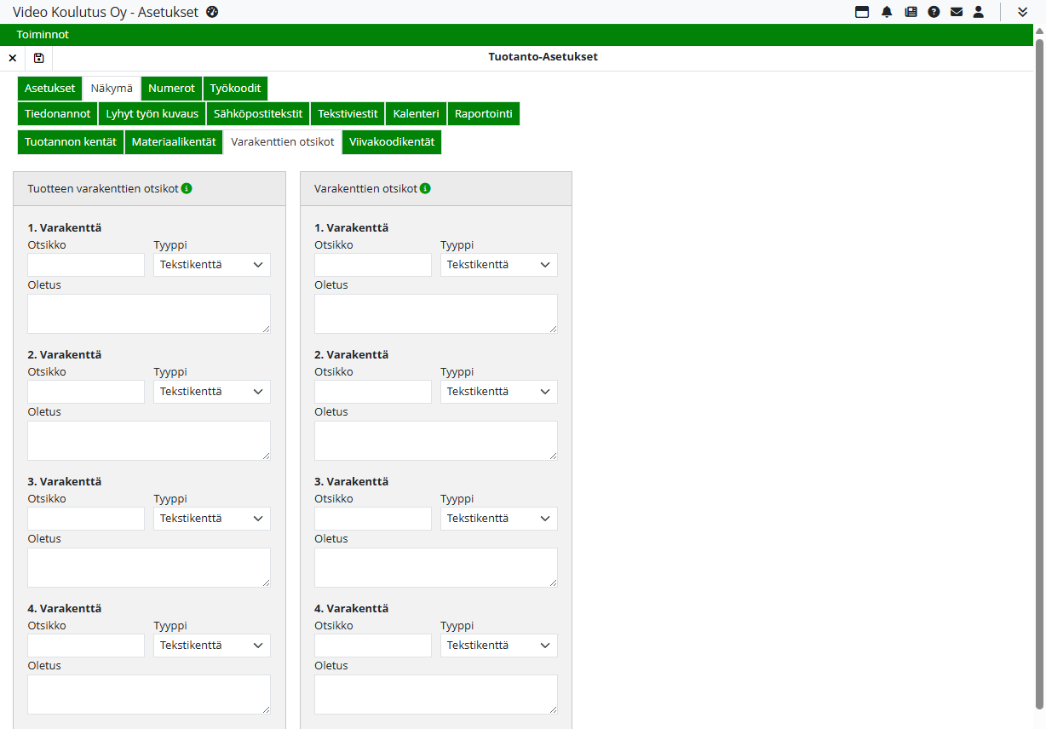
Task: Click the save (floppy disk) icon
Action: coord(38,58)
